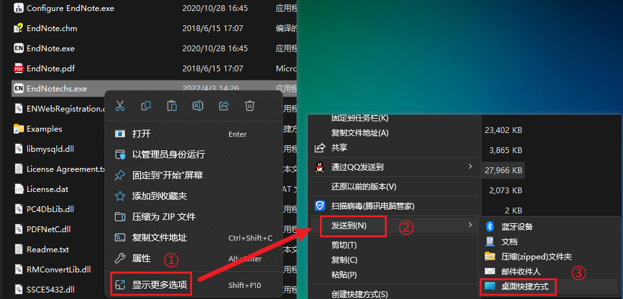The width and height of the screenshot is (623, 299).
Task: Click the share arrow icon beside 共享
Action: point(319,148)
